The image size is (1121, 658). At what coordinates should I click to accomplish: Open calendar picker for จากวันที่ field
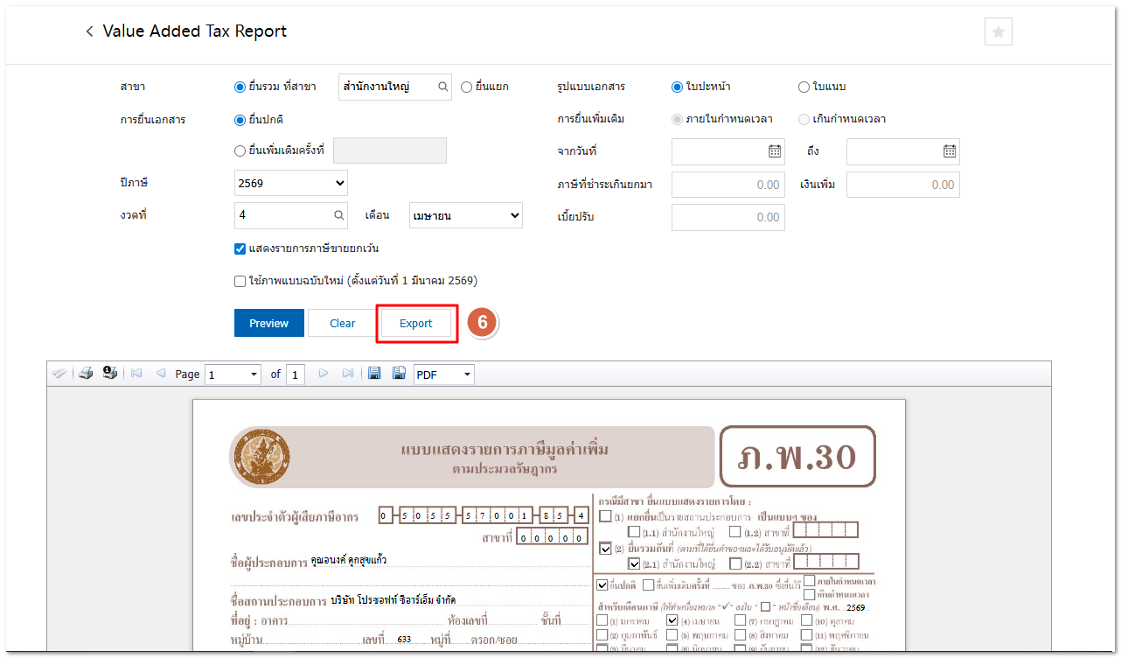point(774,151)
